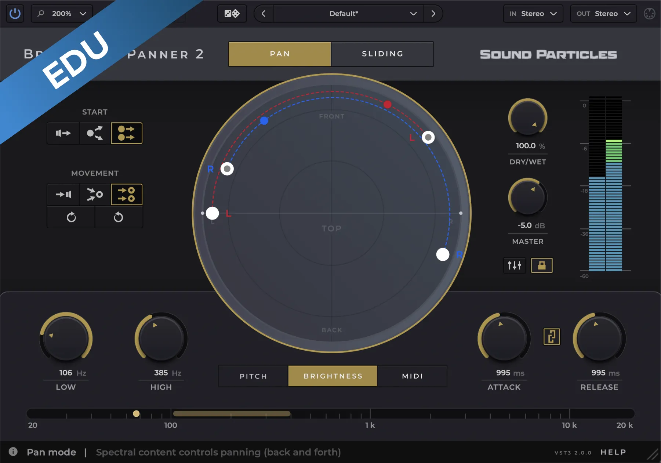Click the Release knob
661x463 pixels.
pyautogui.click(x=599, y=338)
